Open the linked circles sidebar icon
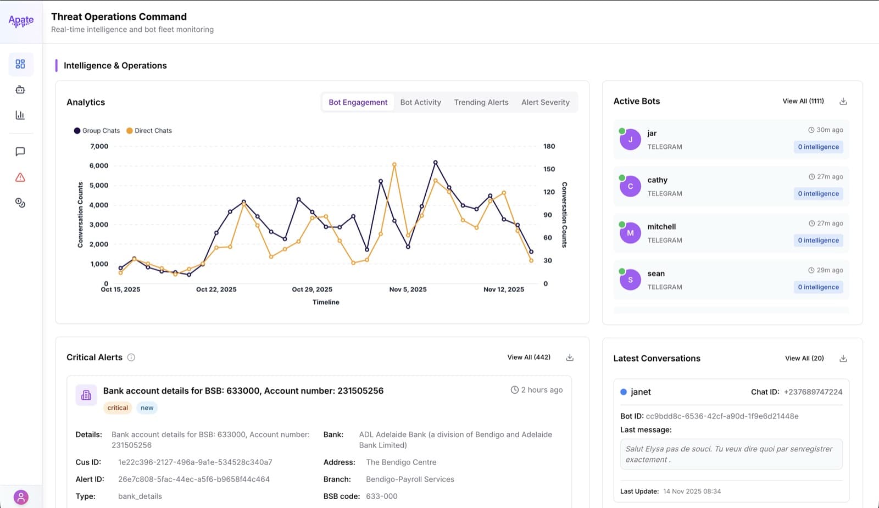 20,203
